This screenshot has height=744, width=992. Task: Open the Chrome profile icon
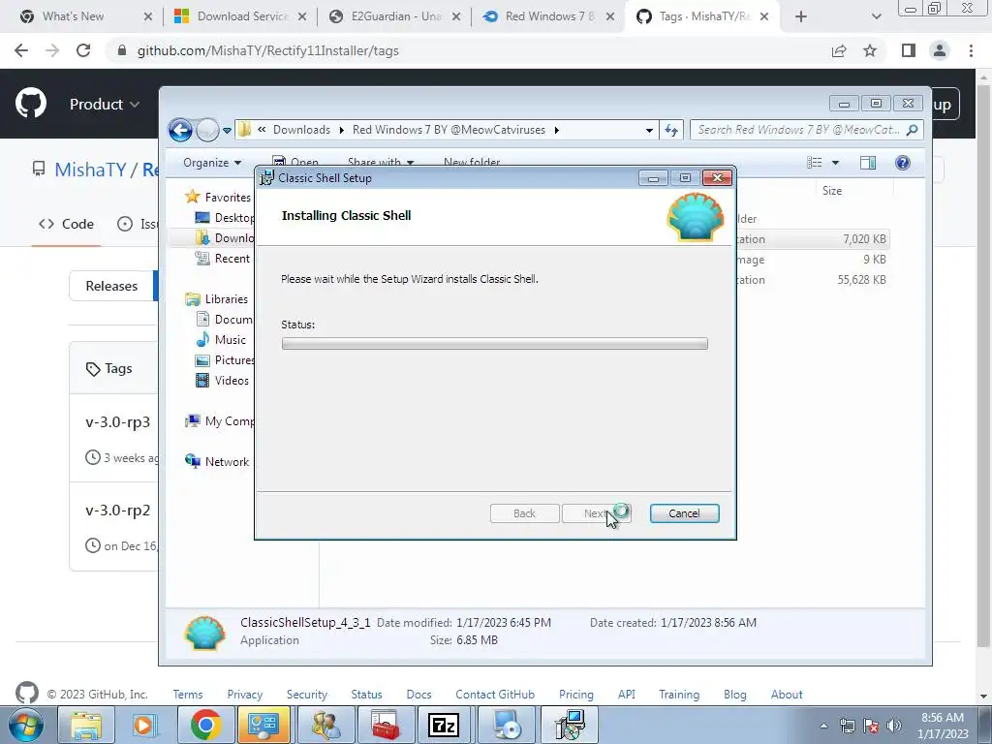(940, 50)
